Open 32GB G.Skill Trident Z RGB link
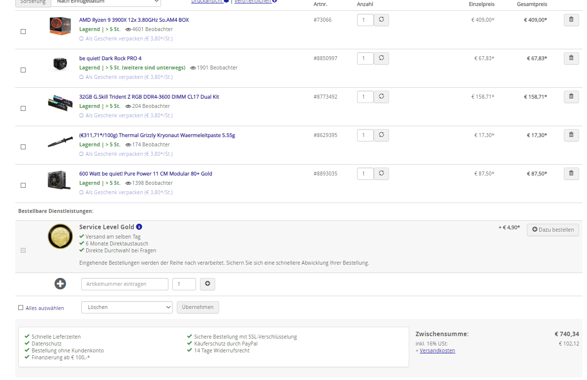Viewport: 587px width, 380px height. 149,97
